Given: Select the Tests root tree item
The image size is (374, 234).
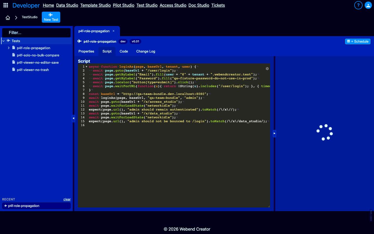Looking at the screenshot, I should tap(36, 41).
